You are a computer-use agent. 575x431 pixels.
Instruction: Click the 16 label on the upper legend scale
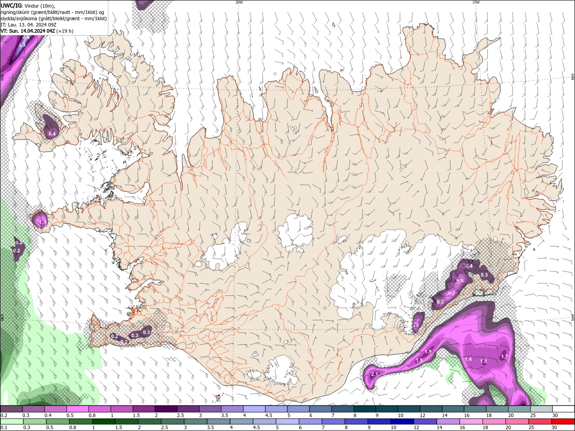pyautogui.click(x=467, y=415)
